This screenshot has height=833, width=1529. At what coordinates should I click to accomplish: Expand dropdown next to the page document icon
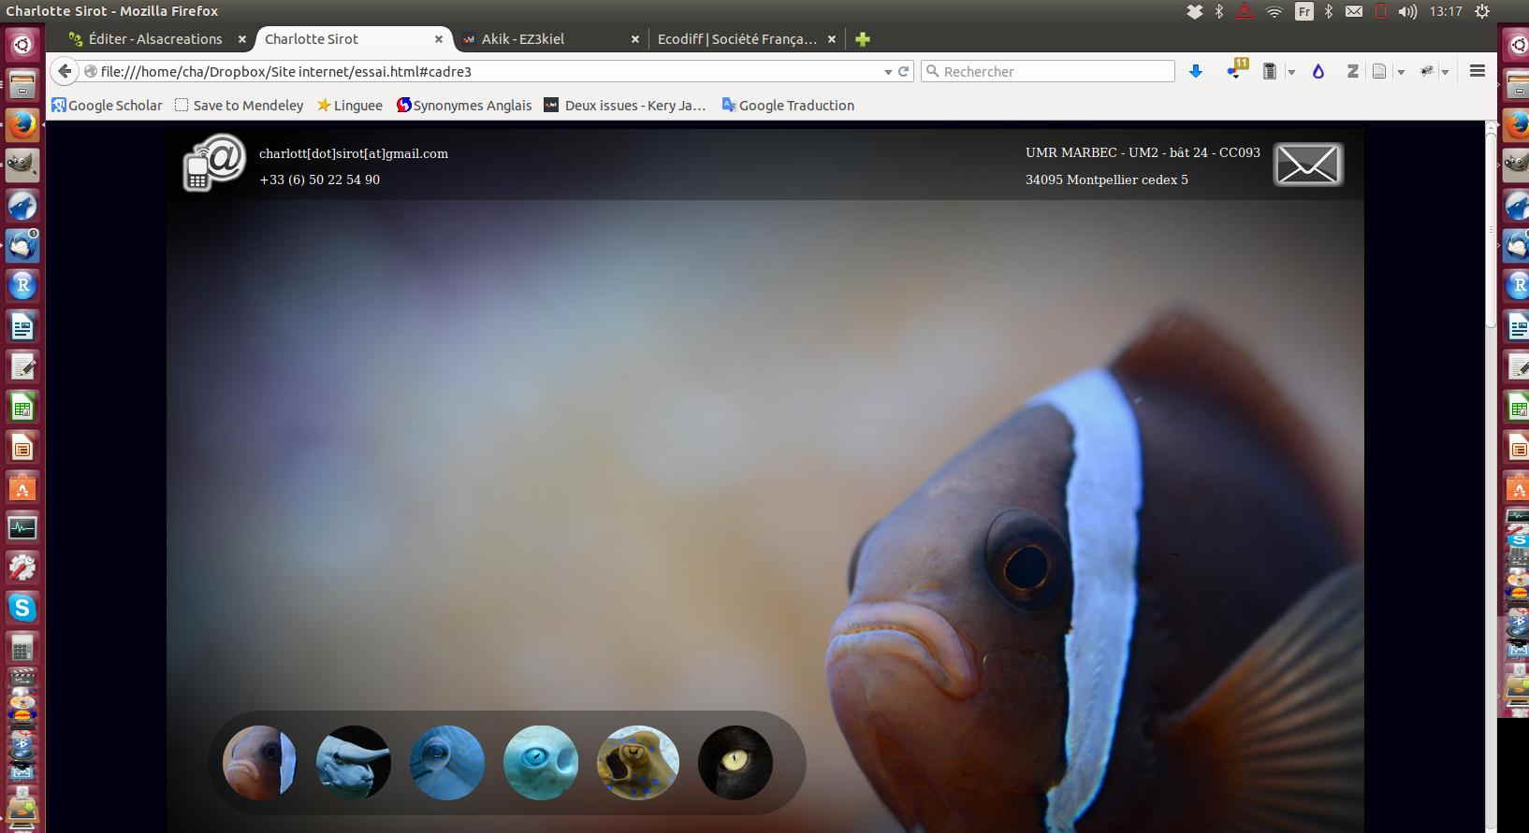click(x=1401, y=72)
